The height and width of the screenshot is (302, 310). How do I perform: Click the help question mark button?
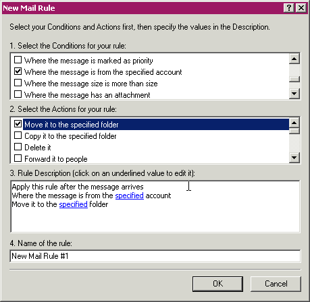click(x=289, y=8)
